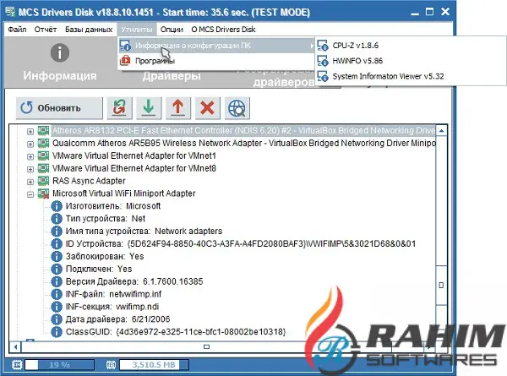This screenshot has height=376, width=507.
Task: Expand the Atheros AR8132 Ethernet Controller node
Action: (x=30, y=132)
